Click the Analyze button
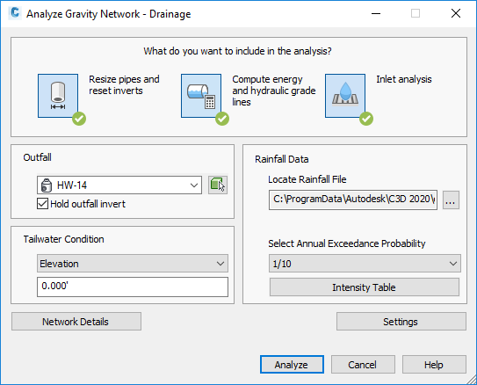The image size is (477, 385). tap(292, 364)
